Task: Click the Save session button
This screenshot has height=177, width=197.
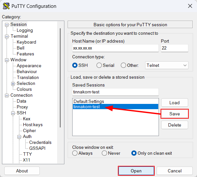Action: click(174, 114)
